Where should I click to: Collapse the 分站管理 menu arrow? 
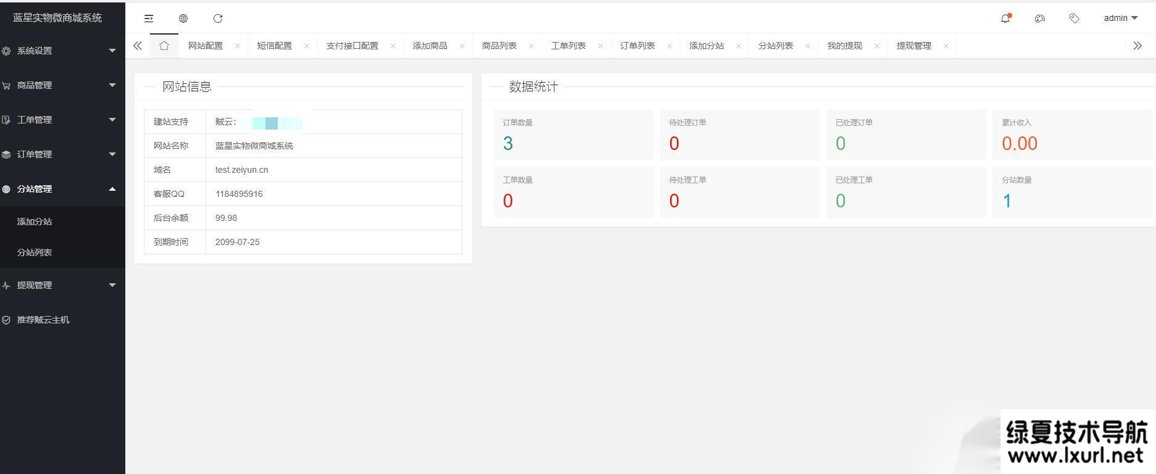[x=112, y=189]
